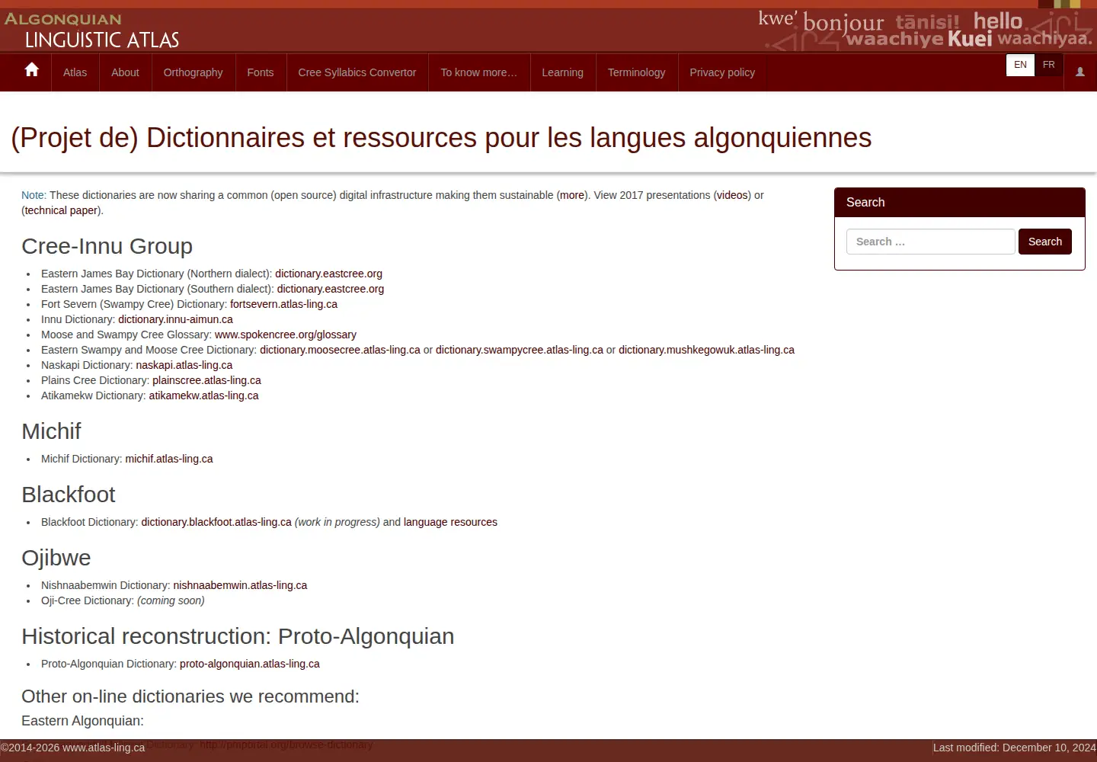
Task: Open nishnaabemwin.atlas-ling.ca link
Action: (x=240, y=585)
